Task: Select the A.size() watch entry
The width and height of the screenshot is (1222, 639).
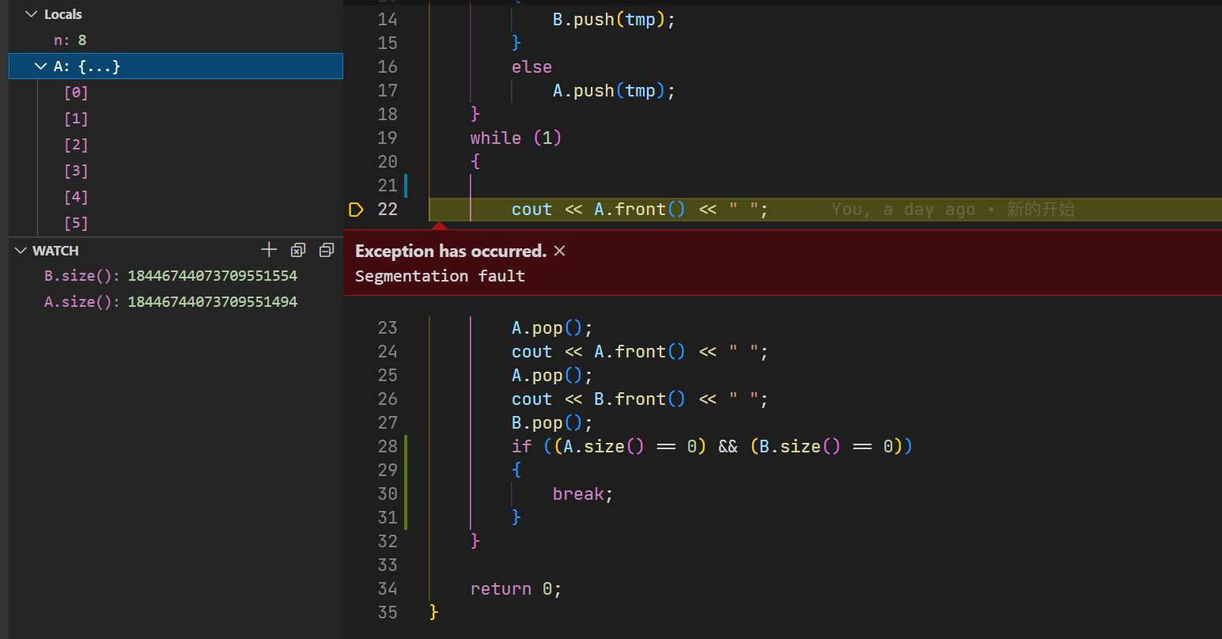Action: coord(176,302)
